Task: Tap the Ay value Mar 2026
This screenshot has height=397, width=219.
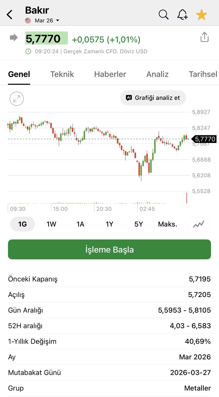Action: click(x=195, y=357)
